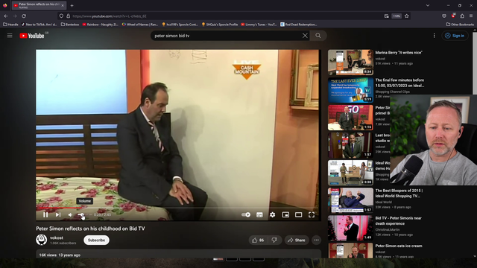The image size is (477, 268).
Task: Select the Peter Simon YouTube tab
Action: tap(39, 5)
